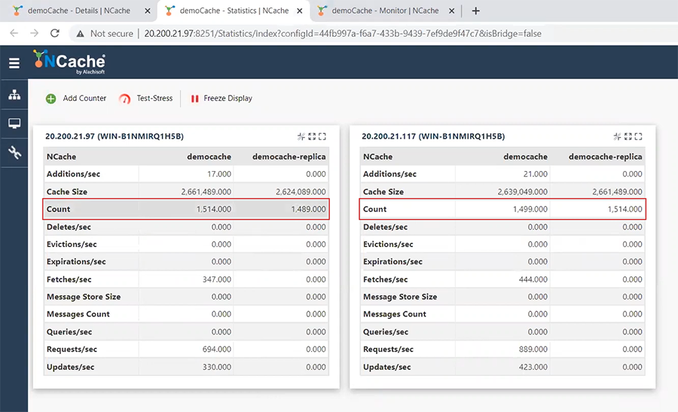Select Message Store Size row in 20.200.21.97 panel
678x412 pixels.
186,297
